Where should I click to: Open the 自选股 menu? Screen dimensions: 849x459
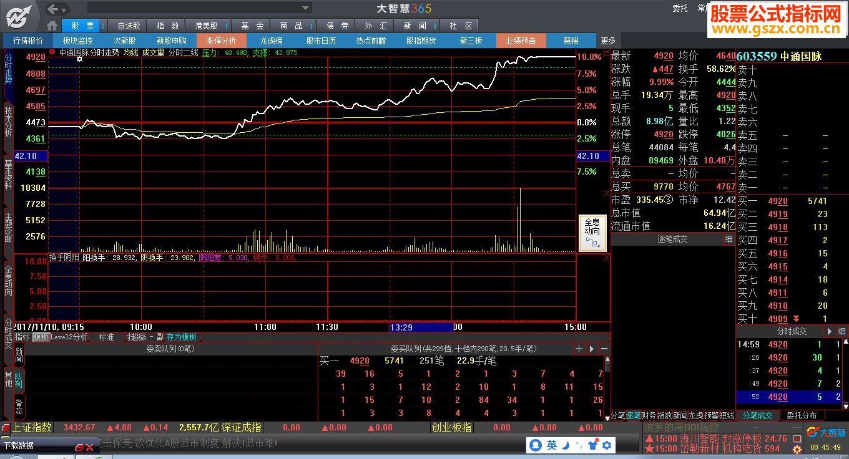coord(129,26)
